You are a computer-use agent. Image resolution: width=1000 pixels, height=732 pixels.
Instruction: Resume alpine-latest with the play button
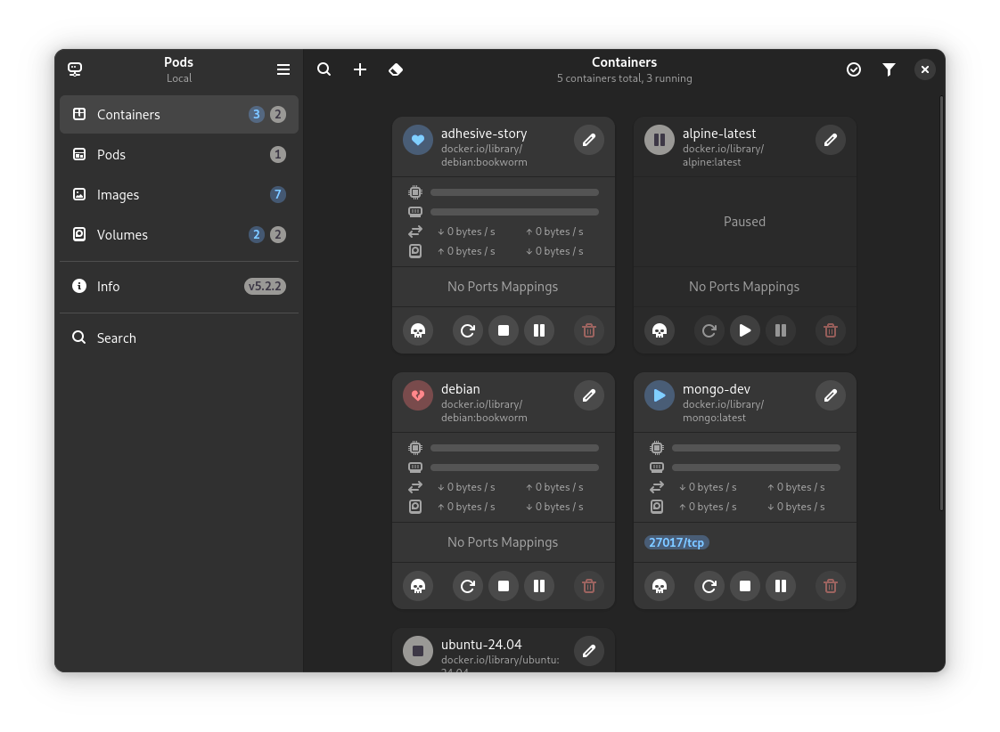tap(745, 330)
